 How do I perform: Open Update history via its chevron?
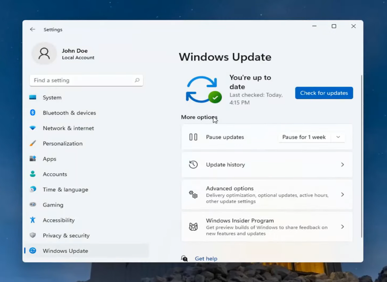[342, 165]
